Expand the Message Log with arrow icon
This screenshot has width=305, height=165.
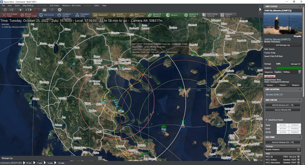[100, 158]
